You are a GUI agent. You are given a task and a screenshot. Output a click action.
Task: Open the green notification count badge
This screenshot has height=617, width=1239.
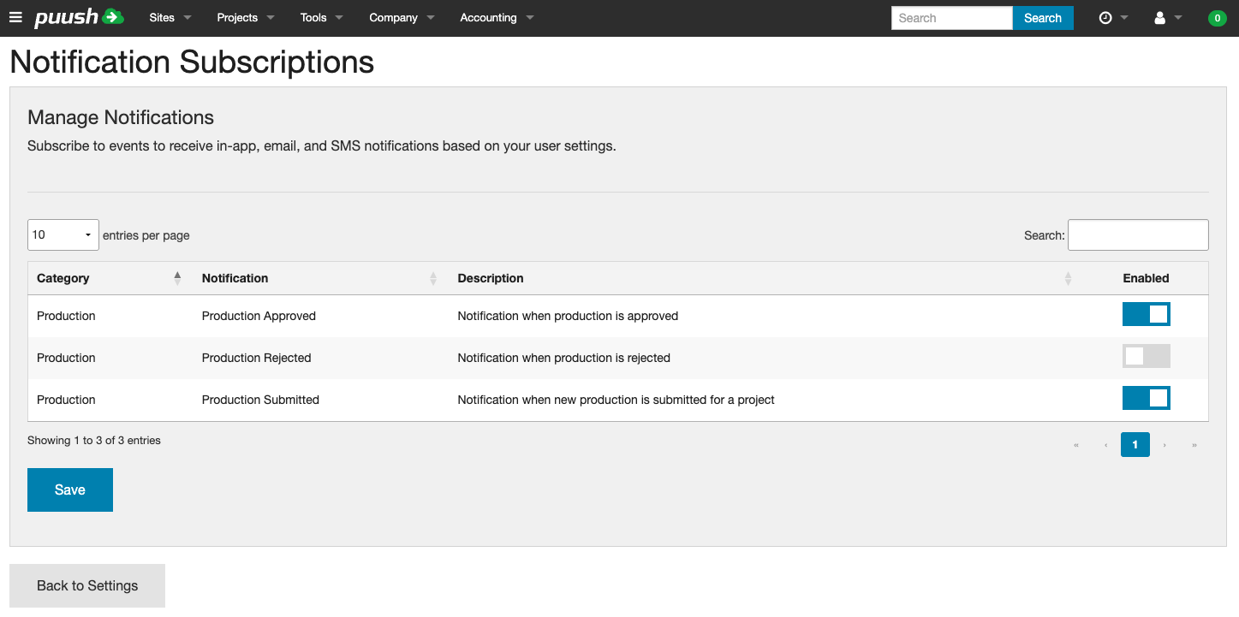coord(1217,17)
